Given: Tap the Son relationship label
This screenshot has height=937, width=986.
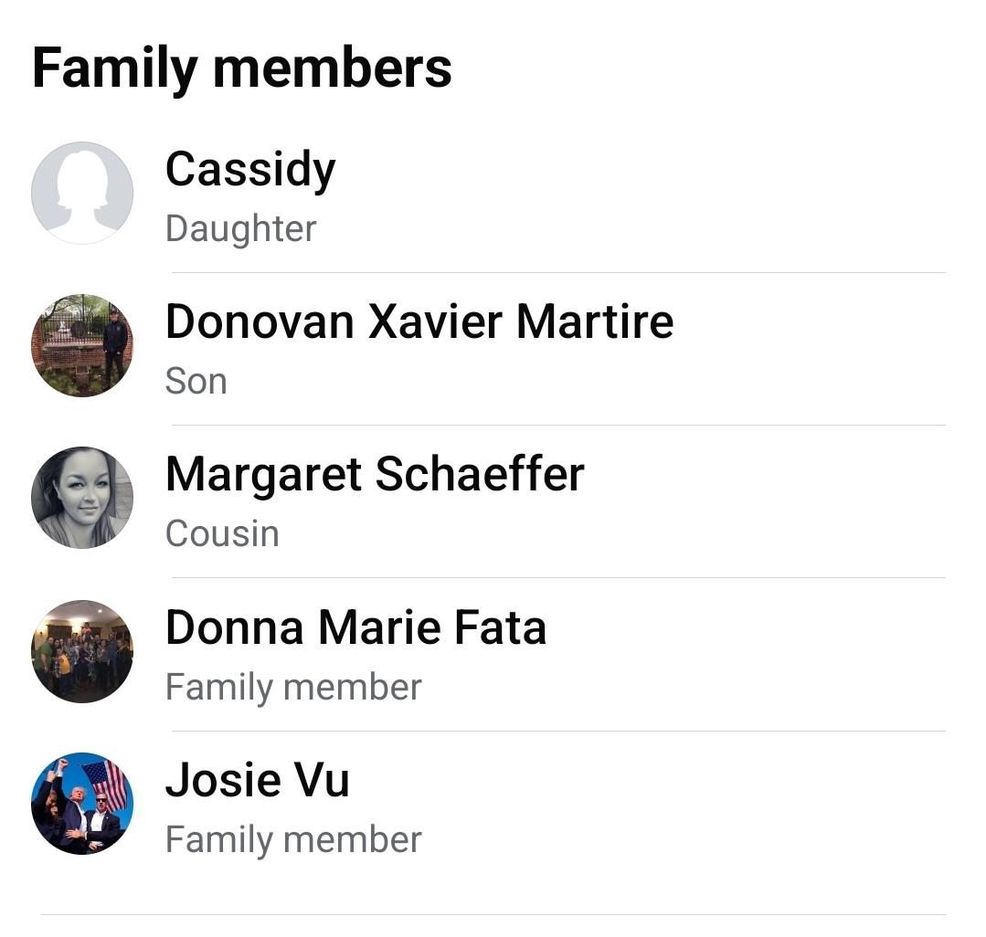Looking at the screenshot, I should (x=196, y=381).
